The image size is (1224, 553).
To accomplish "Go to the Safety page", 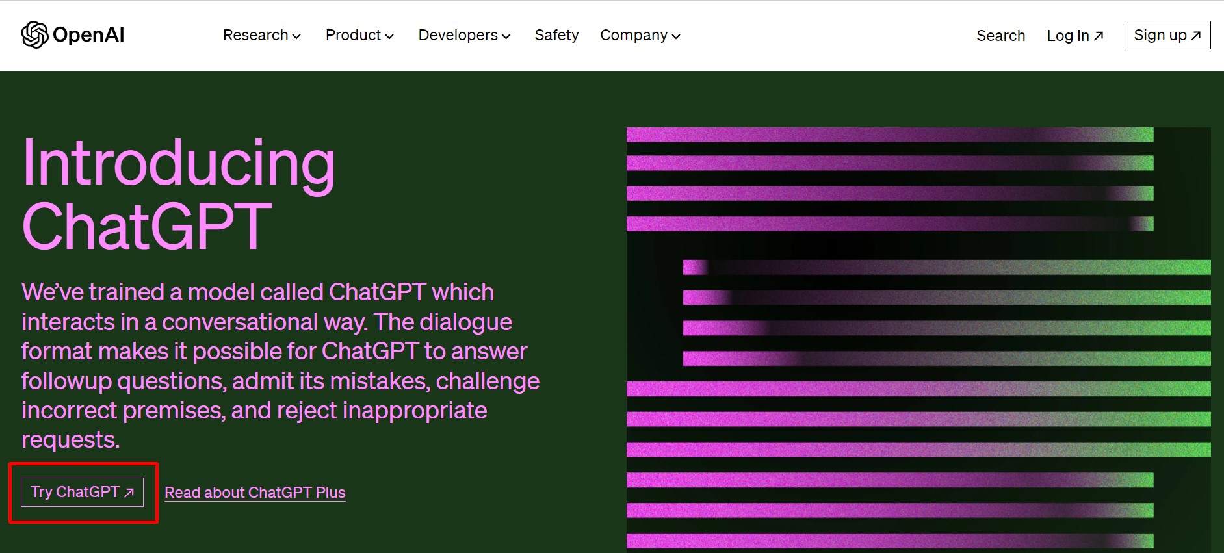I will pyautogui.click(x=556, y=35).
